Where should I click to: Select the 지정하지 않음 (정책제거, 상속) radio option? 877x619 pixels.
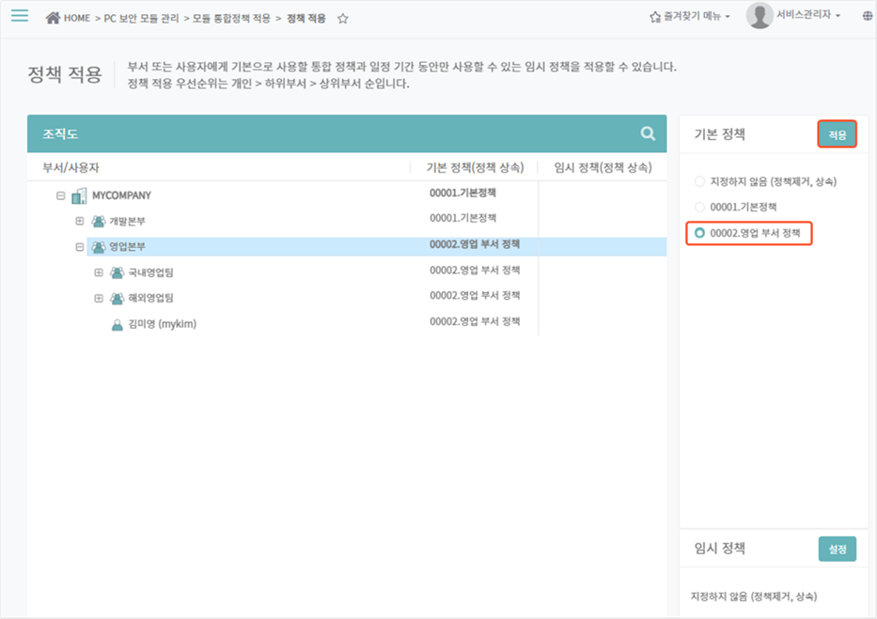(x=698, y=181)
